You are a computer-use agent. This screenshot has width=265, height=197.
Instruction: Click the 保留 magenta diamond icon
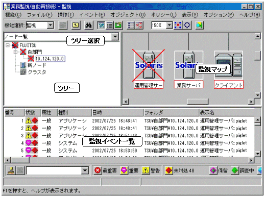213,170
